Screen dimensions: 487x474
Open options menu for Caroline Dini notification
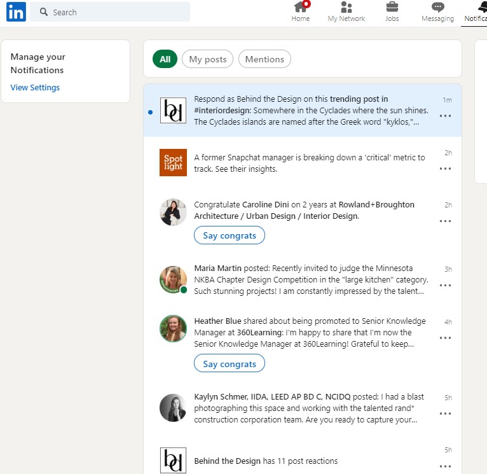(445, 221)
